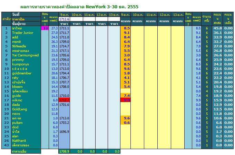Screen dimensions: 235x155
Task: Click the guessed price 1704.4
Action: point(64,73)
